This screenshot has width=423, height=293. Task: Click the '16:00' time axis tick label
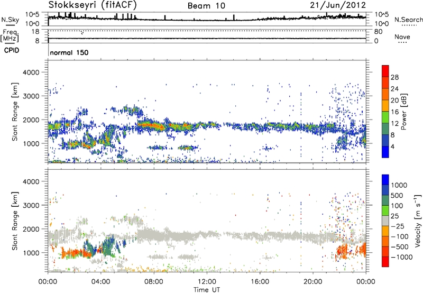tap(260, 282)
